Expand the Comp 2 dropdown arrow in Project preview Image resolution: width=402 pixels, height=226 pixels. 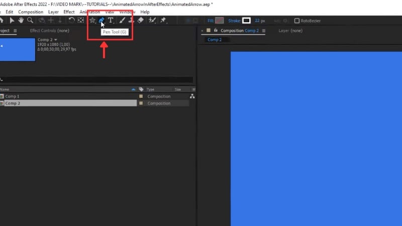[56, 40]
